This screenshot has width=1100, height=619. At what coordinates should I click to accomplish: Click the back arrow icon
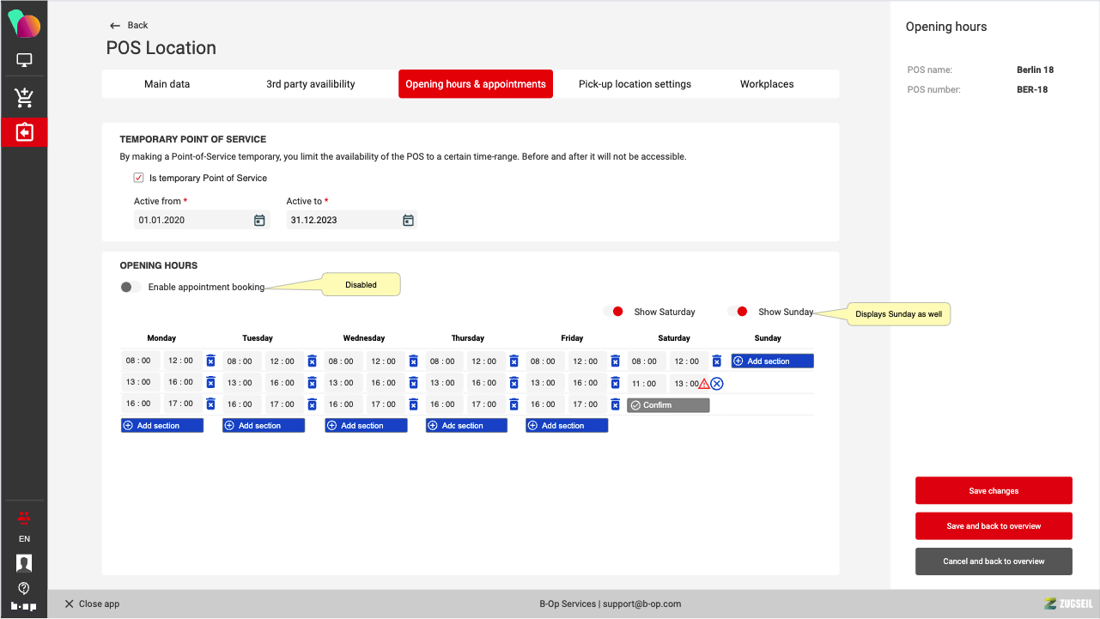(115, 26)
